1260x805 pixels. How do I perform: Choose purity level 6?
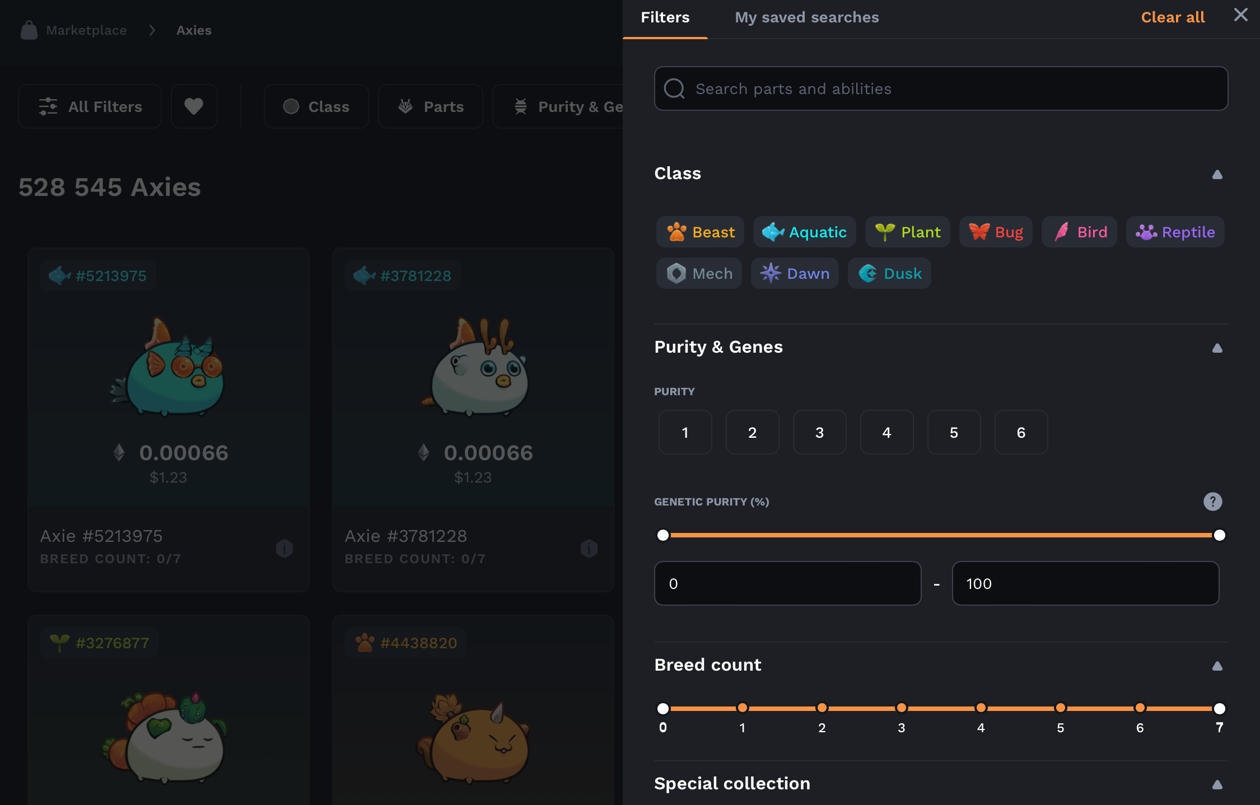point(1021,432)
